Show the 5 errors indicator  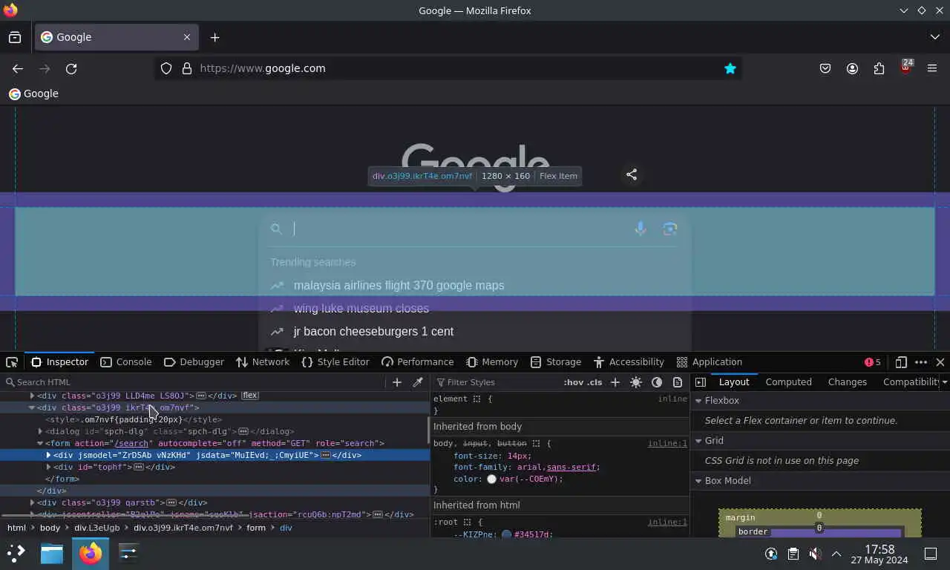pos(873,362)
